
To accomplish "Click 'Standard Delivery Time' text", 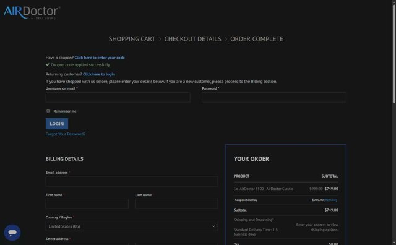I will tap(256, 232).
